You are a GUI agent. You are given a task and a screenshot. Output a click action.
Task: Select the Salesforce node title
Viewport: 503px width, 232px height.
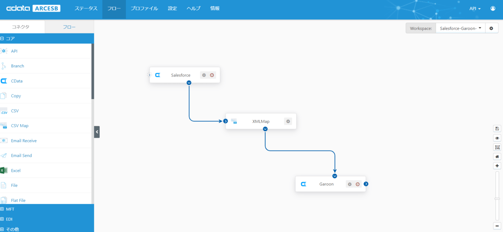pos(181,75)
